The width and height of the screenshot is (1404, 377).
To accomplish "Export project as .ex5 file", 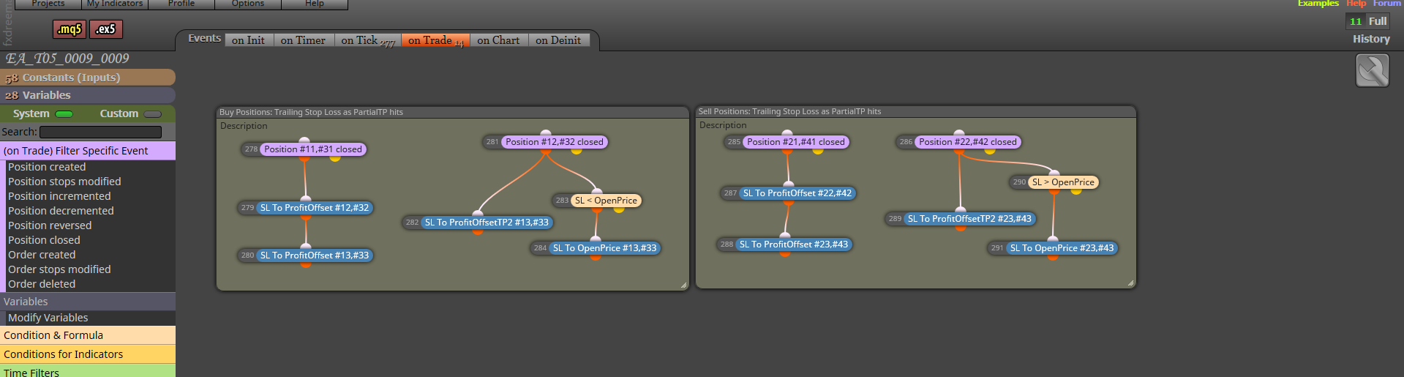I will tap(106, 29).
